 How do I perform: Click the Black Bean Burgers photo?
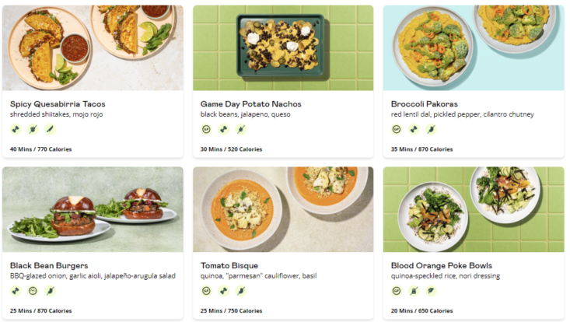93,209
